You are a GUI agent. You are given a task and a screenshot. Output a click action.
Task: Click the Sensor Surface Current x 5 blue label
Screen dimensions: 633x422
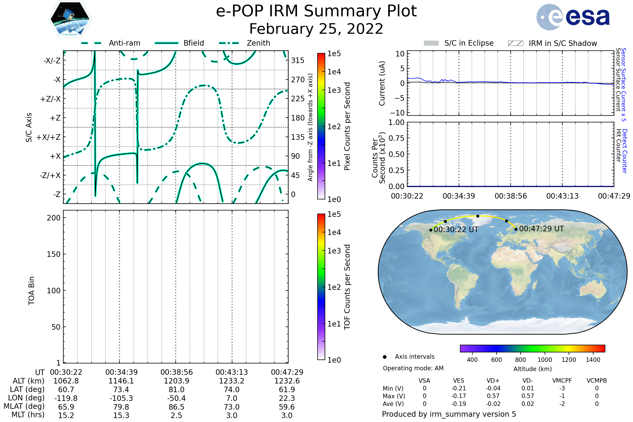coord(623,85)
